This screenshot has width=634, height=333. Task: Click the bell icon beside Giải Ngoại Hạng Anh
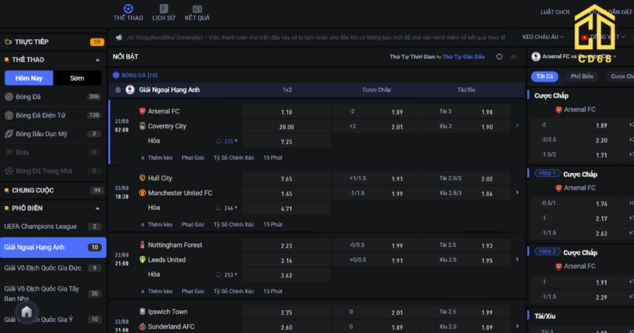(x=118, y=90)
